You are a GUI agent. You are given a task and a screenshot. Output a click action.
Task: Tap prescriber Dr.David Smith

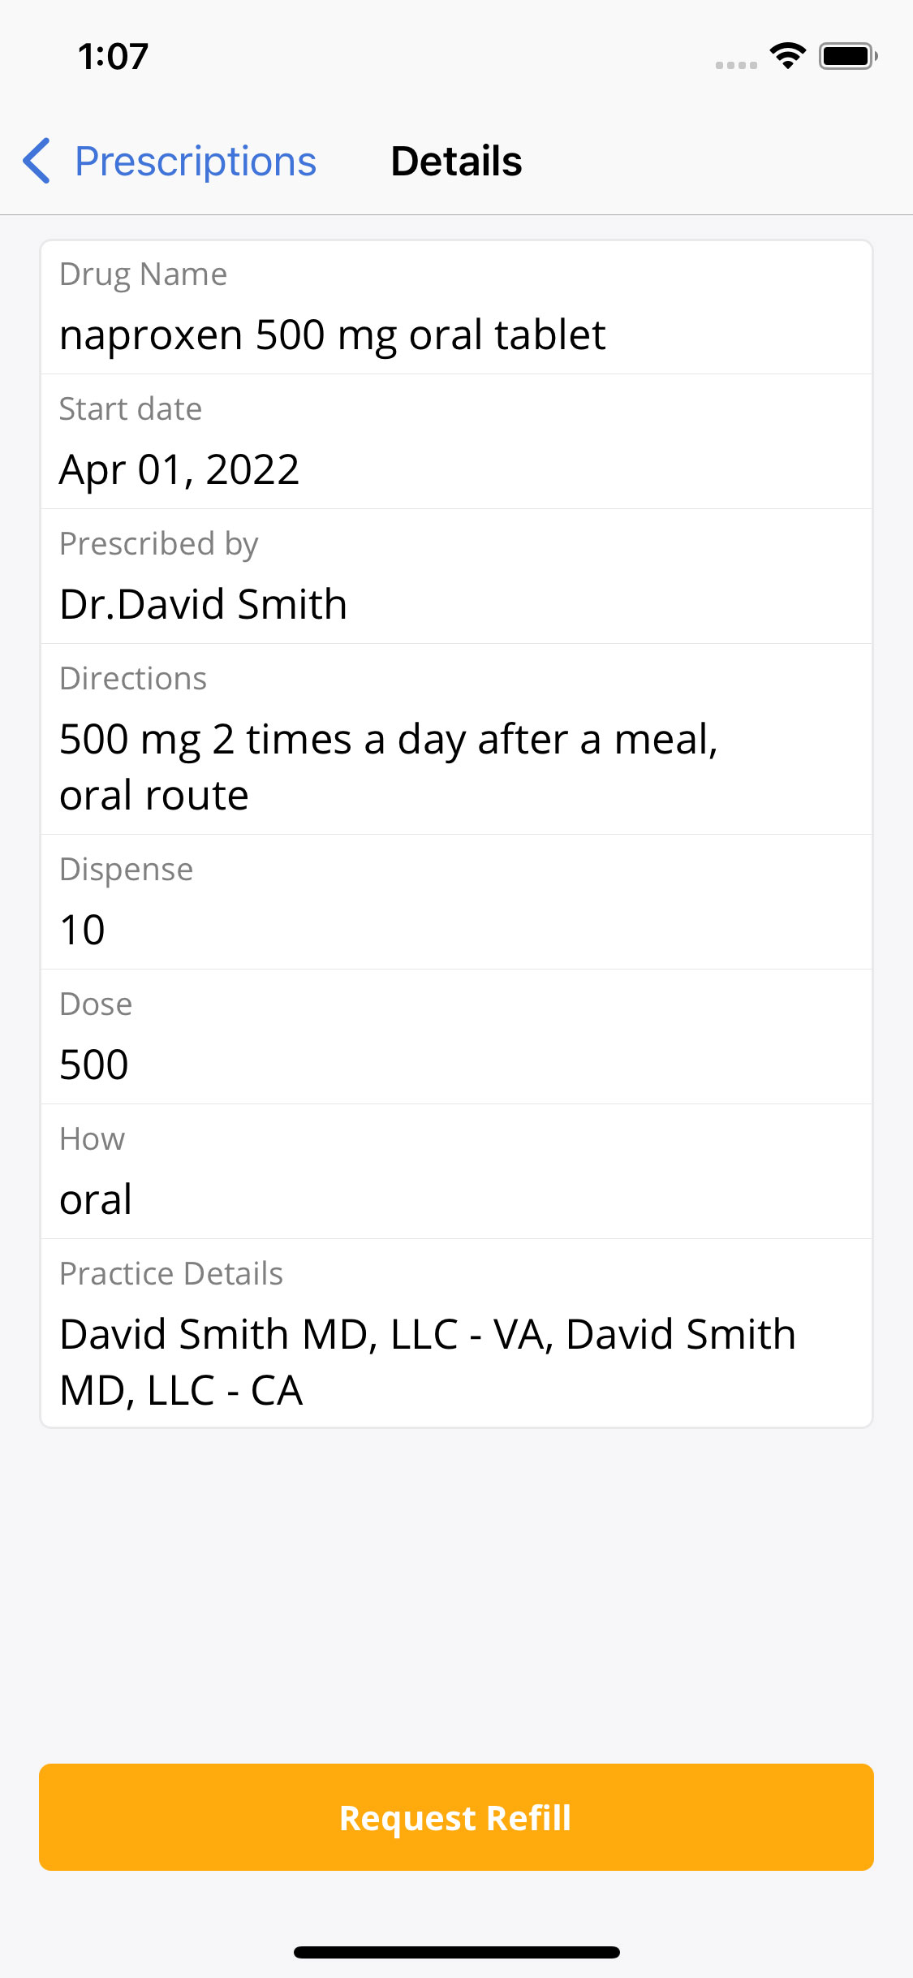coord(203,604)
